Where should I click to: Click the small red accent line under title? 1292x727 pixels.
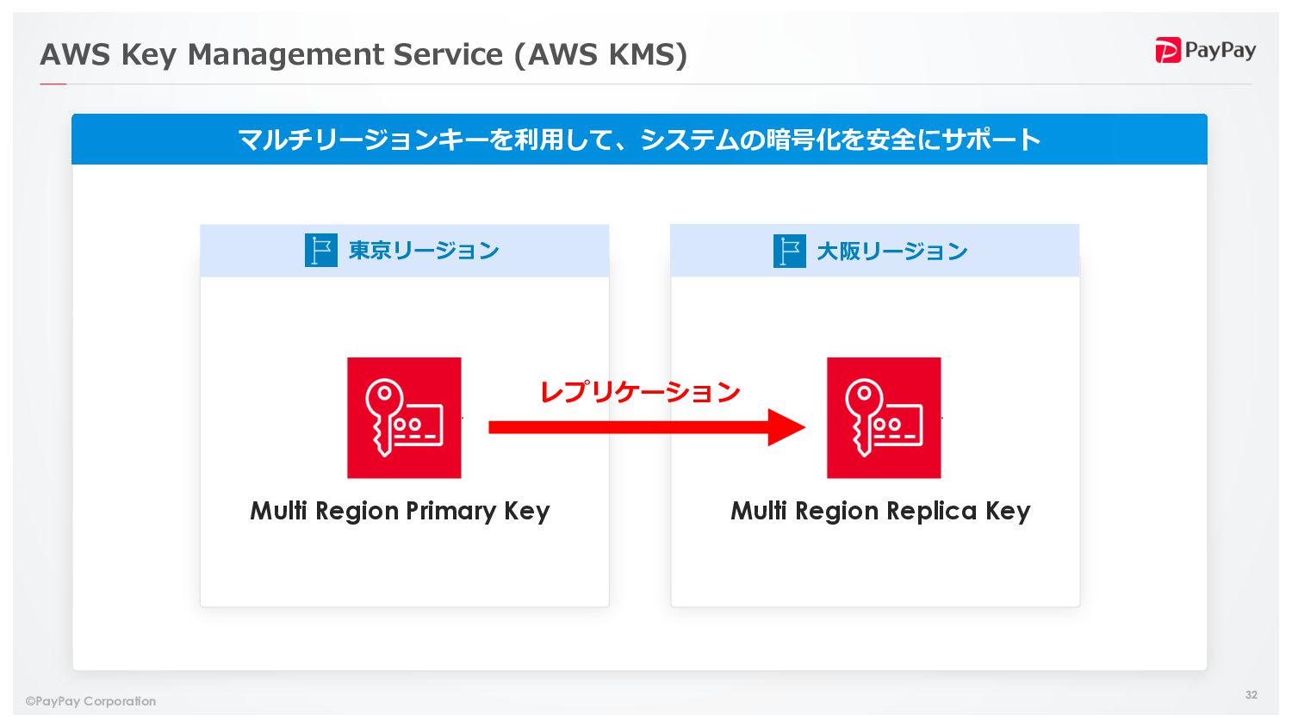(53, 84)
